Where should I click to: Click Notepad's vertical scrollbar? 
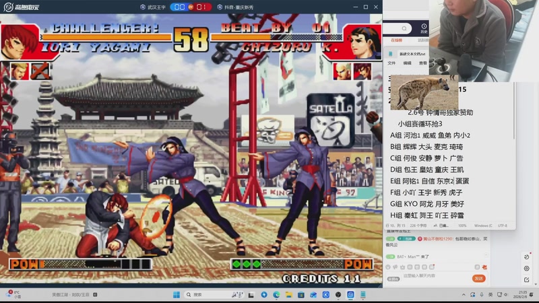[x=514, y=110]
